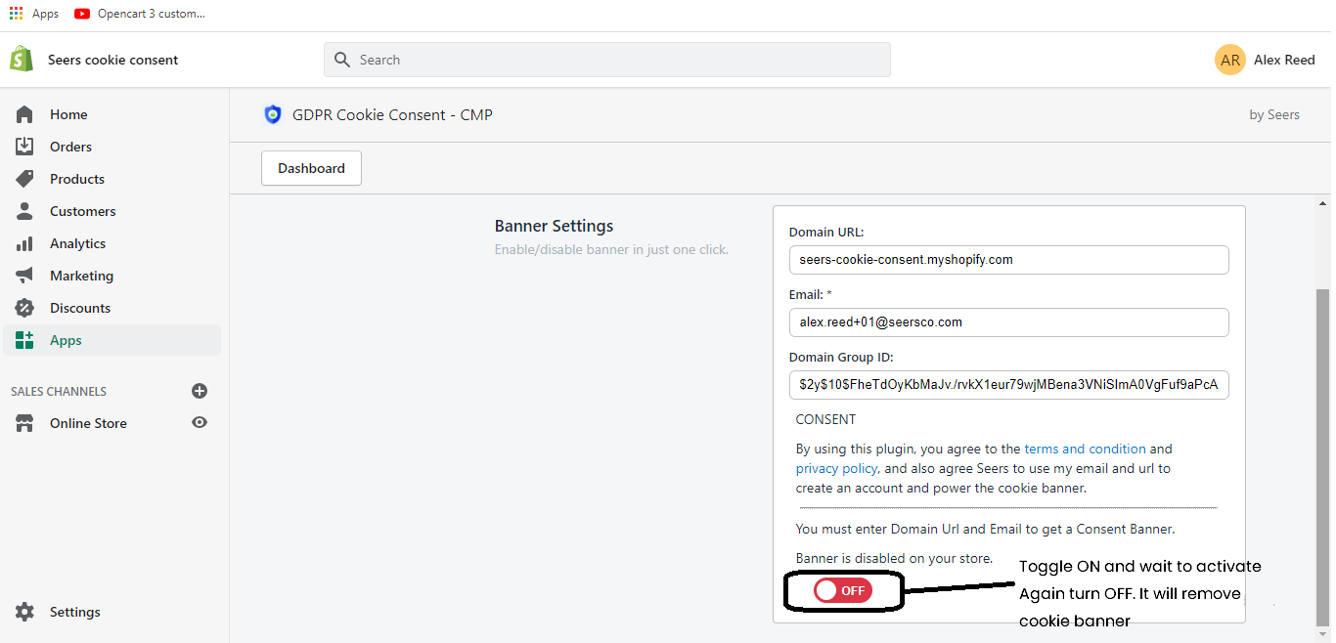Open the YouTube bookmark icon

[81, 14]
